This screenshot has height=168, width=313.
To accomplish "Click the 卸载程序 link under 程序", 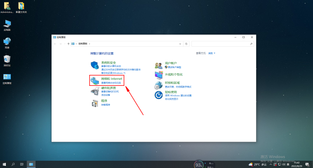I will 106,105.
